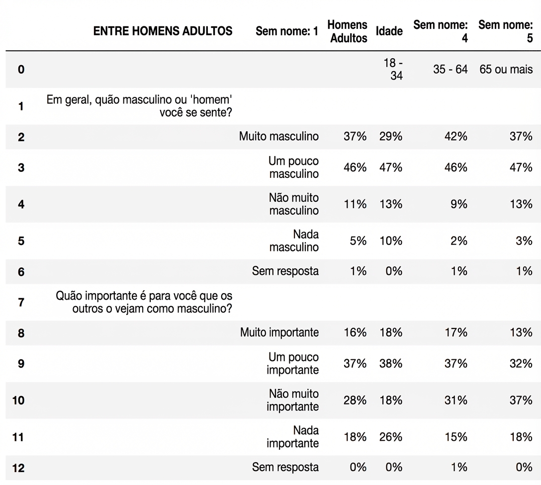Click the 'Muito importante' row label
This screenshot has width=541, height=485.
click(279, 332)
